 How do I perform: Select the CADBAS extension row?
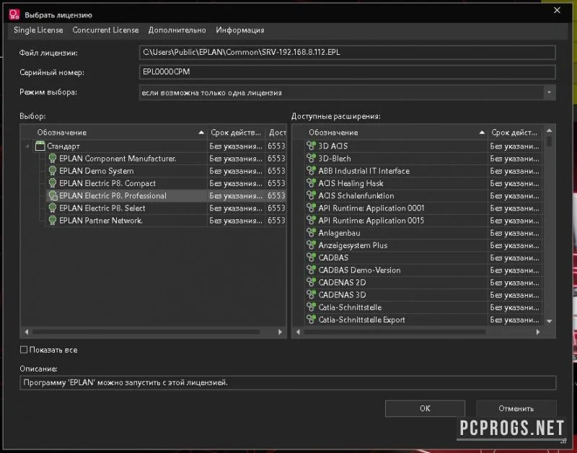423,258
